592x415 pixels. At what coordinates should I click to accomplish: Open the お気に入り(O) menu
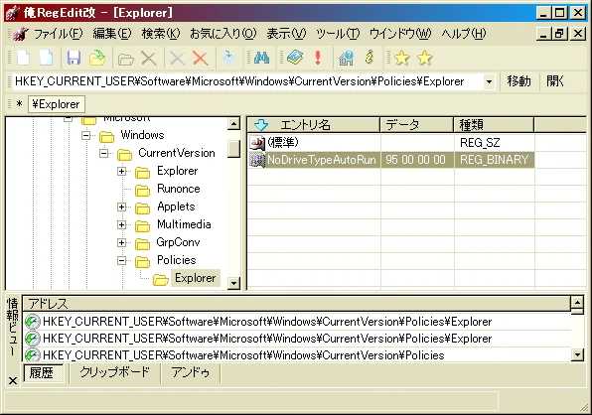[223, 34]
